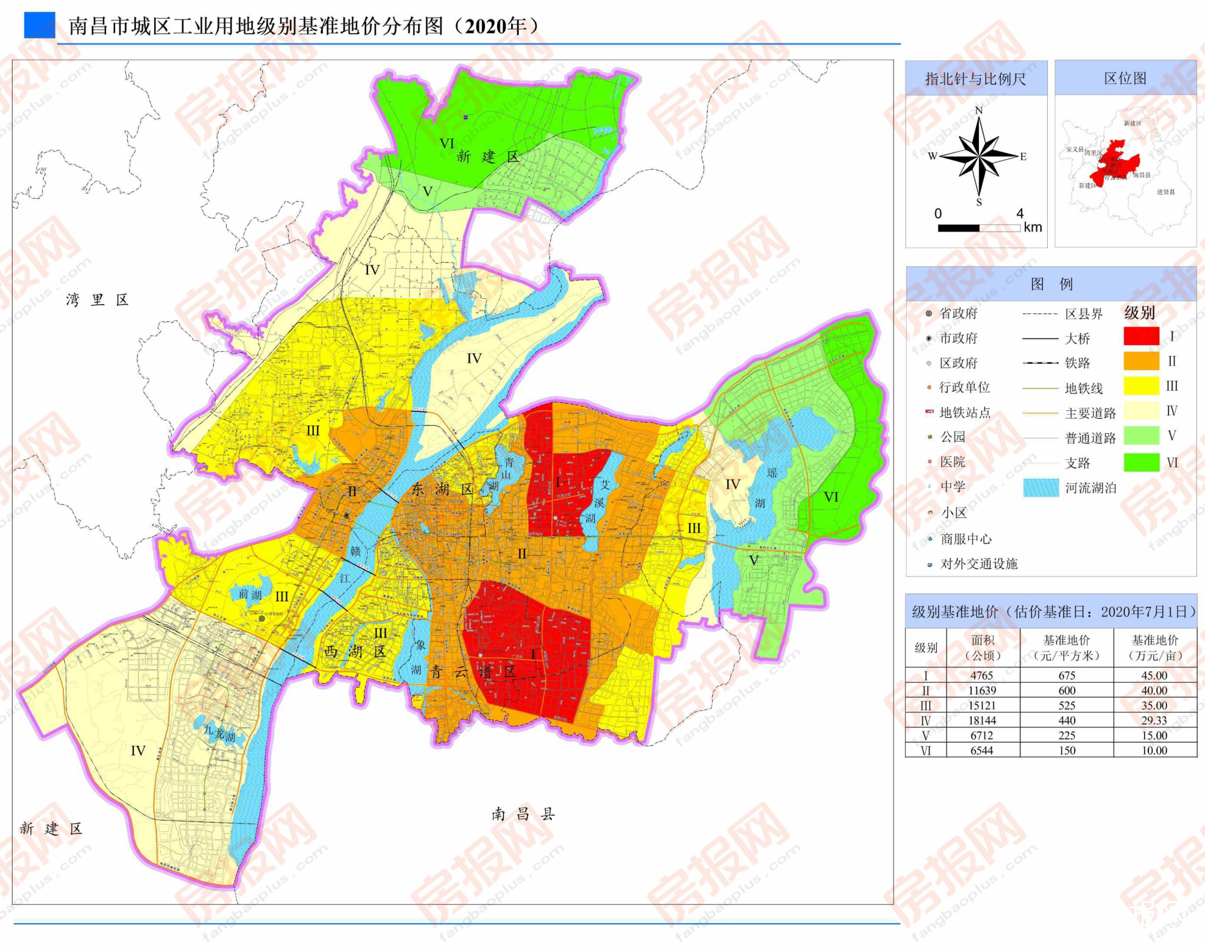Click the 医院 symbol in the legend

coord(930,461)
